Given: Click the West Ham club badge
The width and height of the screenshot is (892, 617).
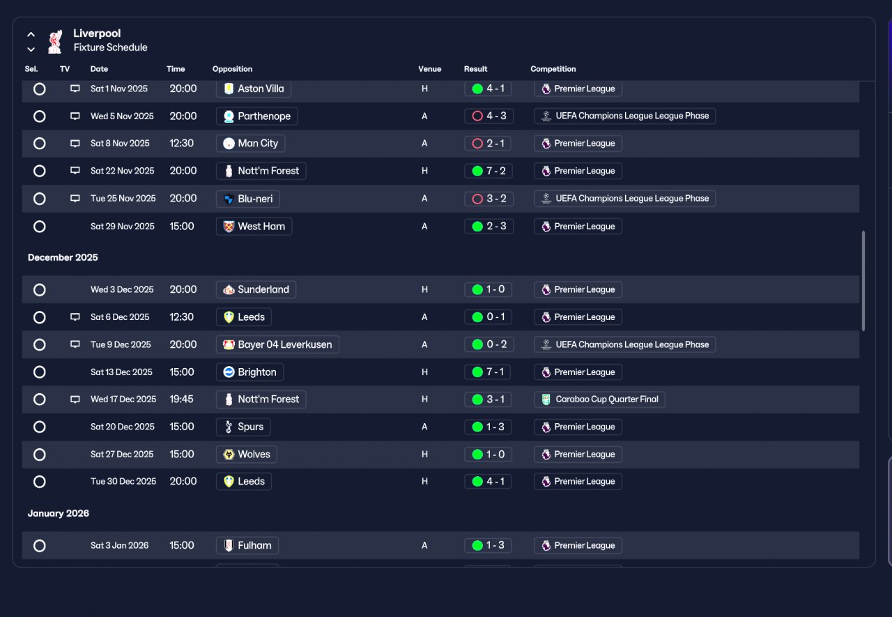Looking at the screenshot, I should click(229, 227).
